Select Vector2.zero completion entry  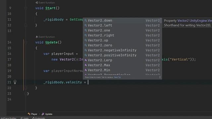pyautogui.click(x=122, y=45)
